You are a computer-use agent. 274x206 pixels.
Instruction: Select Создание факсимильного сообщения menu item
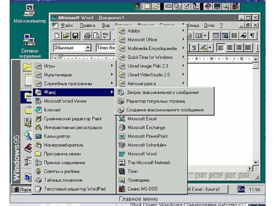[164, 110]
